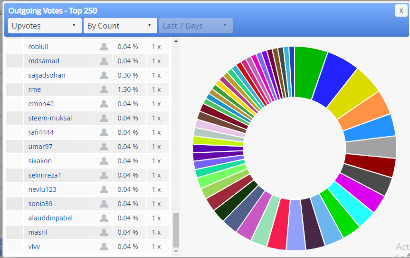
Task: Open steem-muksal account link
Action: point(50,118)
